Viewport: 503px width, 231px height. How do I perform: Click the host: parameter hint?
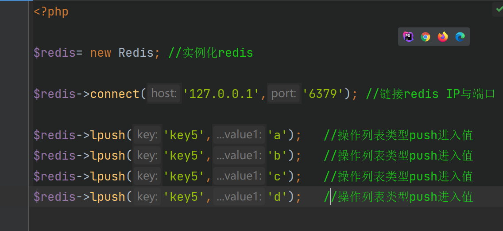point(164,94)
